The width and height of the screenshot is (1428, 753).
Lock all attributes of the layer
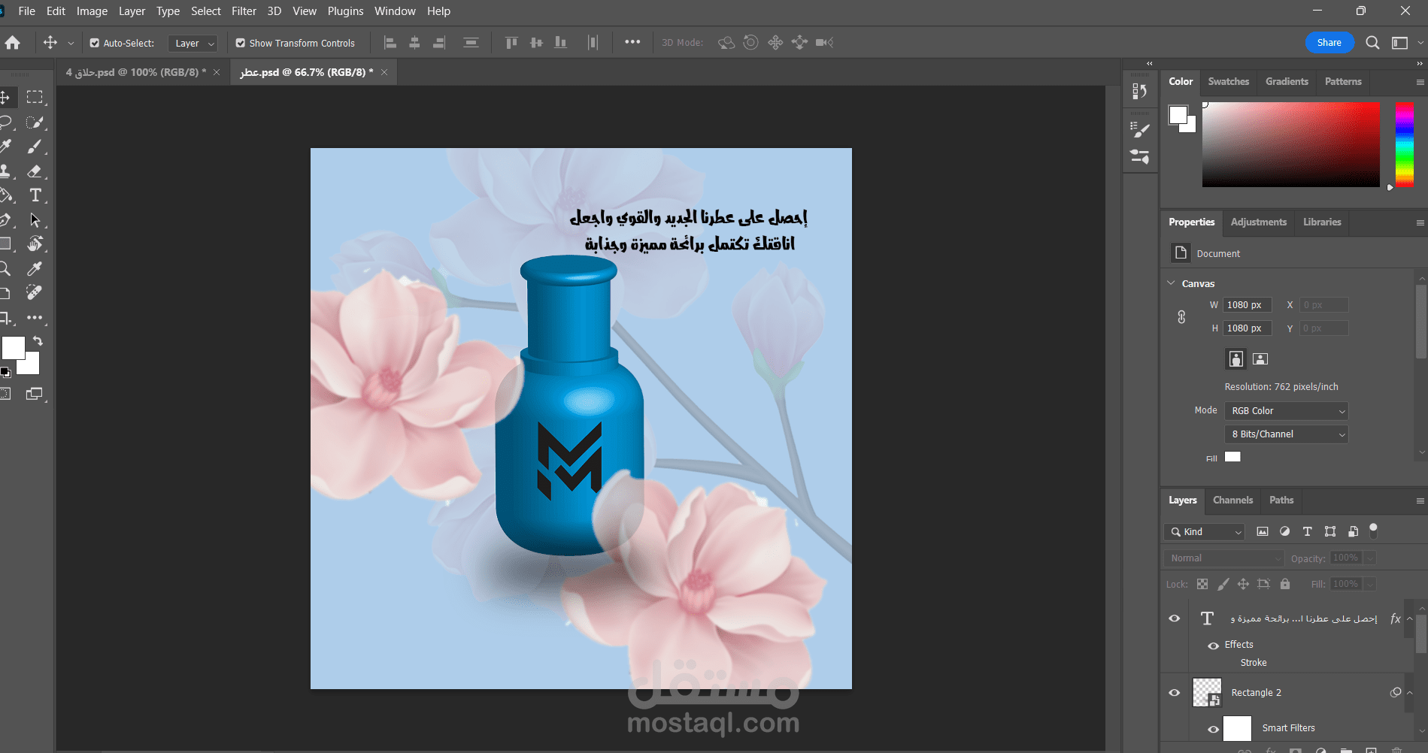pyautogui.click(x=1285, y=584)
